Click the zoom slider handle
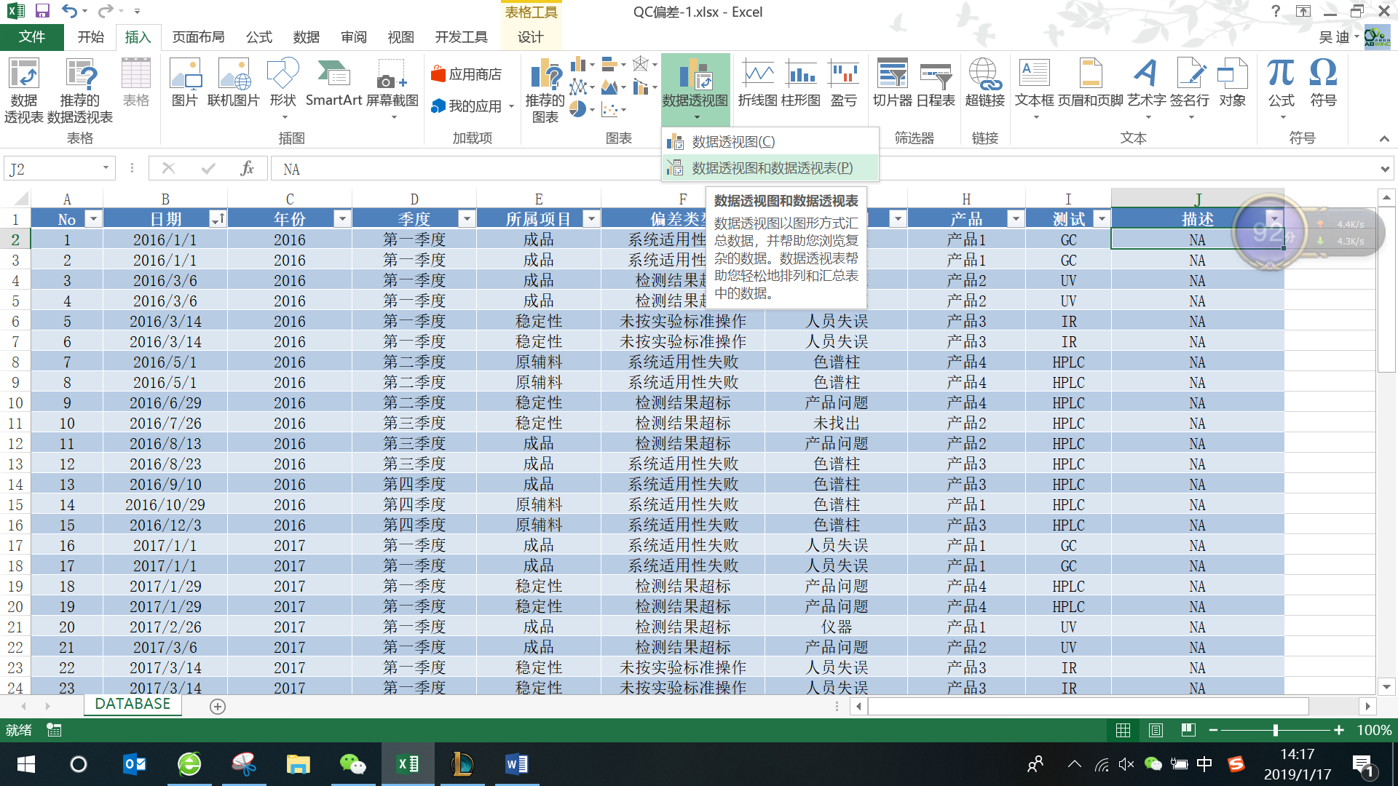 pos(1275,730)
